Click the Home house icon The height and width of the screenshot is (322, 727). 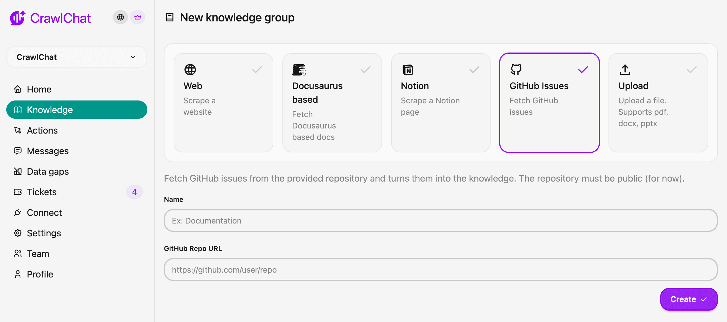(18, 89)
